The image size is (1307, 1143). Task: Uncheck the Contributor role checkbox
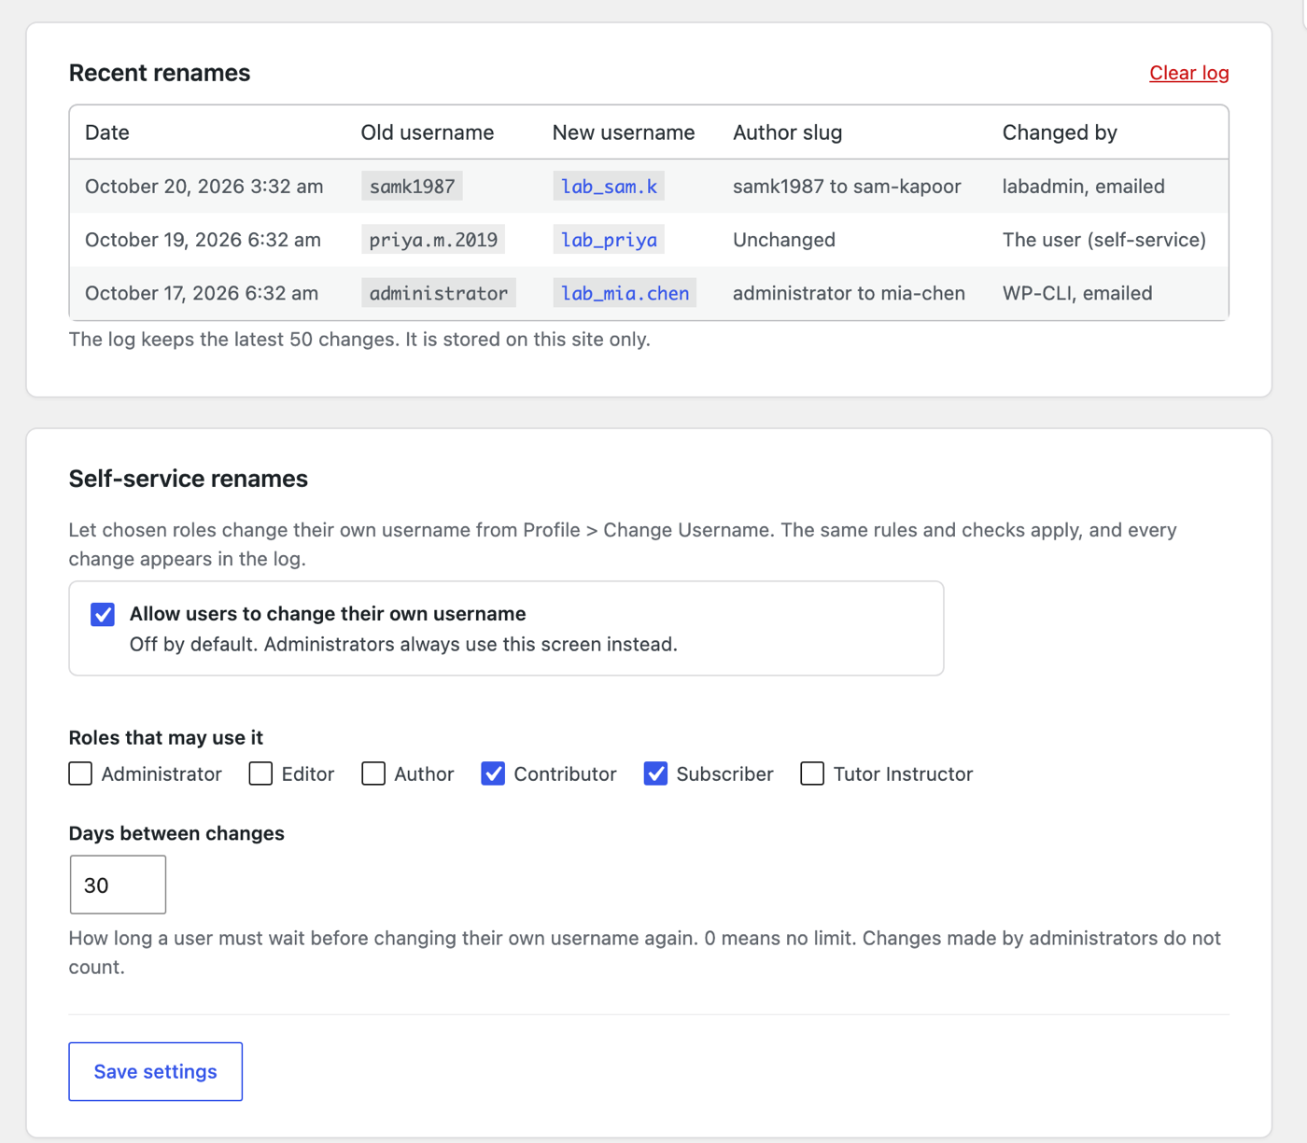tap(493, 774)
